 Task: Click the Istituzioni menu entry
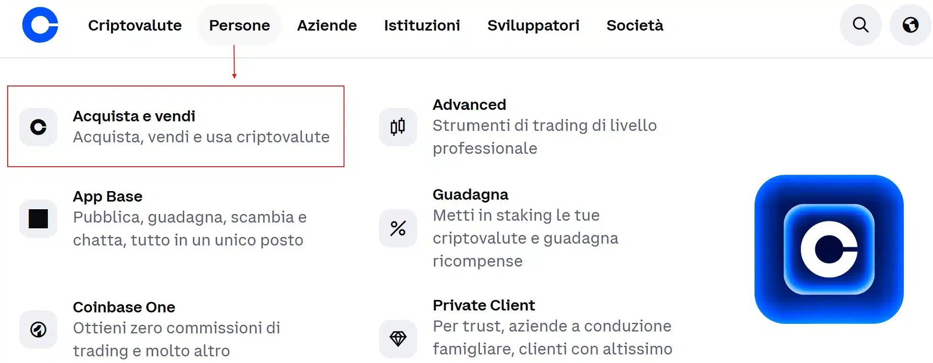point(422,25)
